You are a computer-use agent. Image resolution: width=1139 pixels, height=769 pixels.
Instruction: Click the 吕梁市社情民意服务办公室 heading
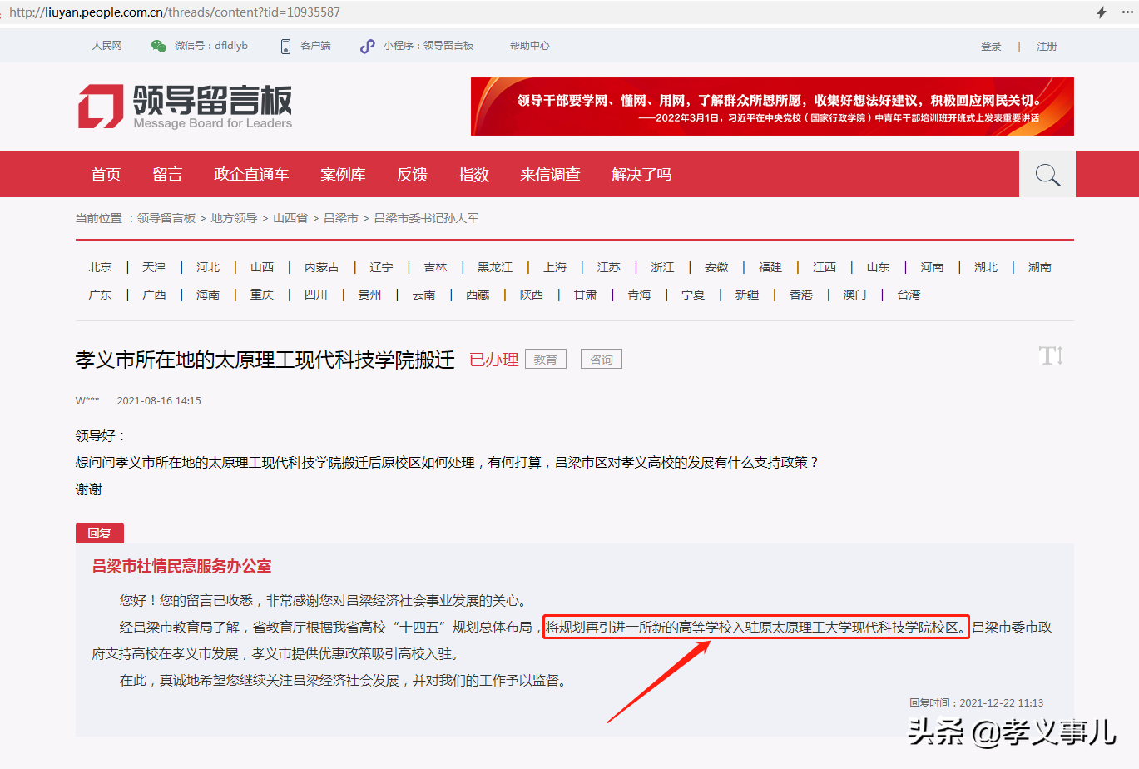coord(181,567)
